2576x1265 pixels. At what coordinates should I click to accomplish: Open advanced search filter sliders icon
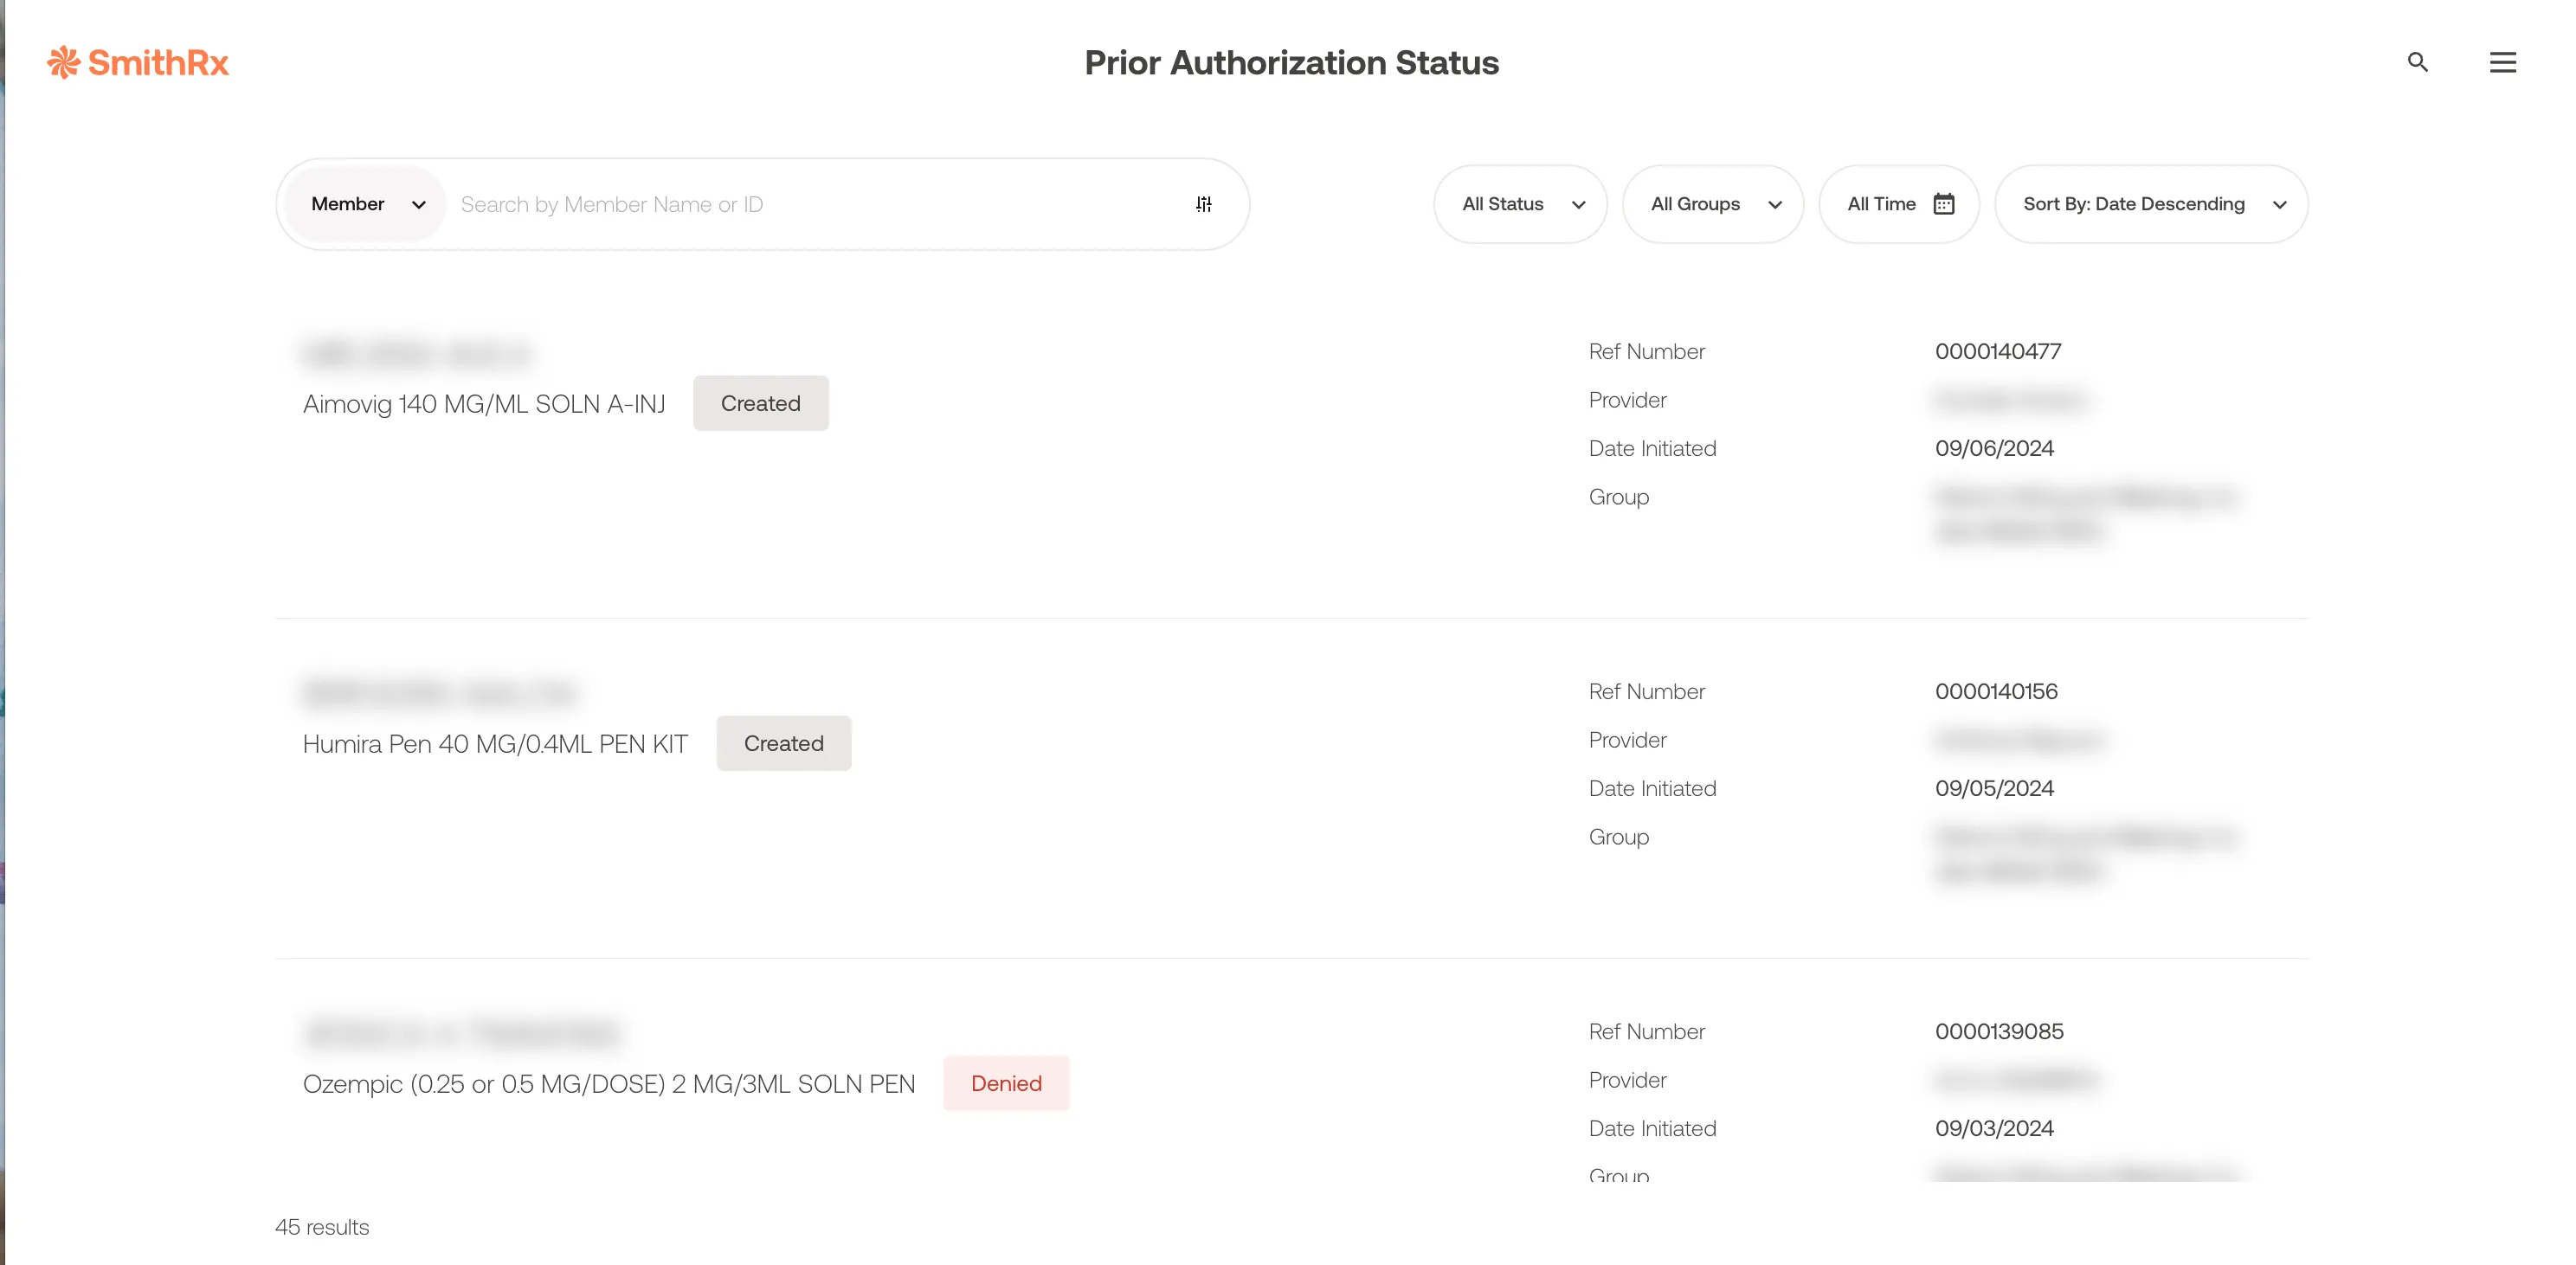[x=1204, y=204]
